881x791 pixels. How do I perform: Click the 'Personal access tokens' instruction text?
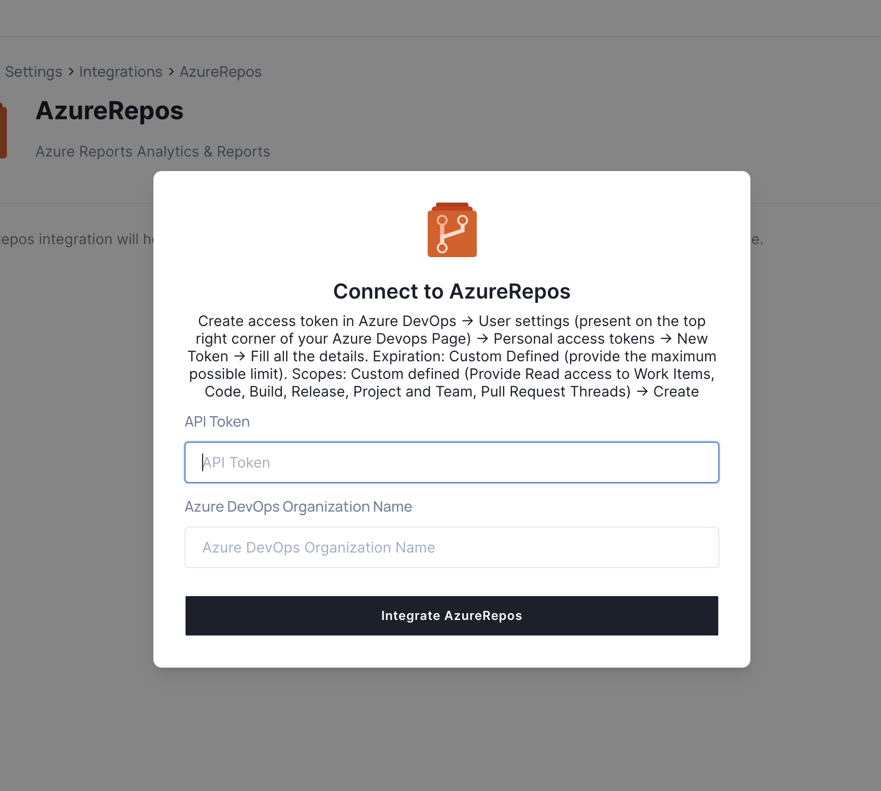coord(574,338)
